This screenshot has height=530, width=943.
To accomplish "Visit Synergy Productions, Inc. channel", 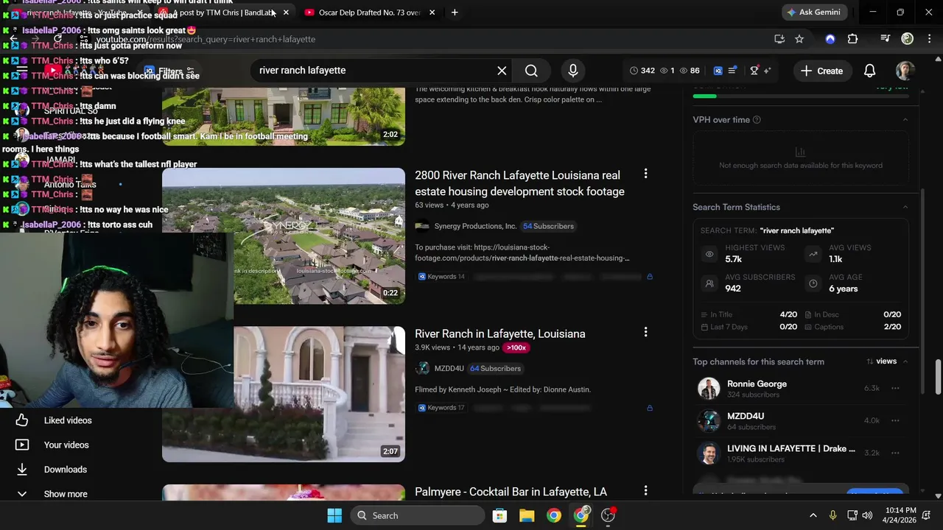I will (x=475, y=226).
